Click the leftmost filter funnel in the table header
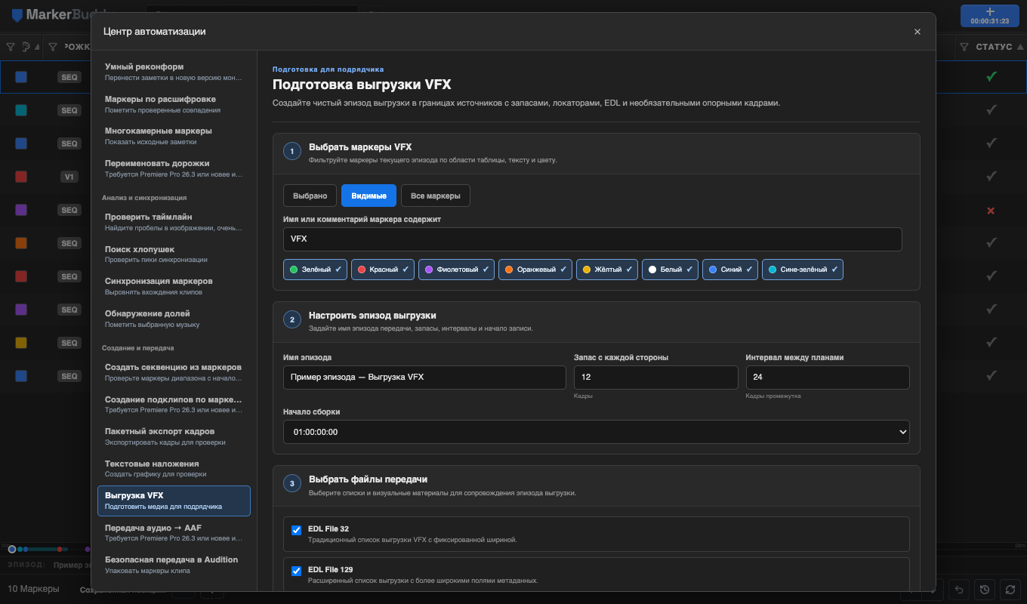This screenshot has height=604, width=1027. (11, 47)
